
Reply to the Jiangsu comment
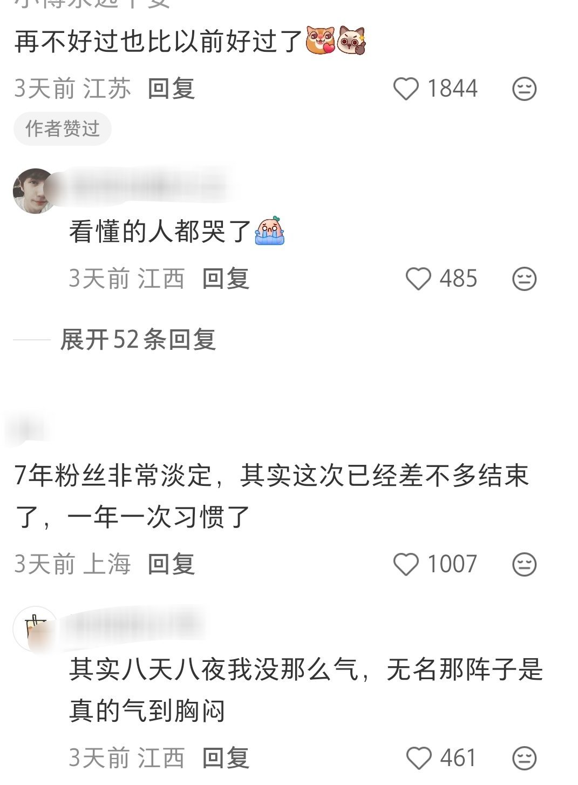click(171, 89)
